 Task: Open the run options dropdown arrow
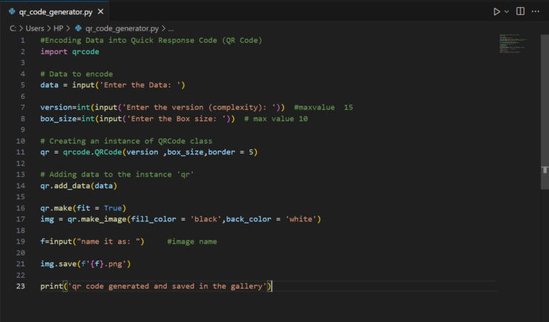507,11
